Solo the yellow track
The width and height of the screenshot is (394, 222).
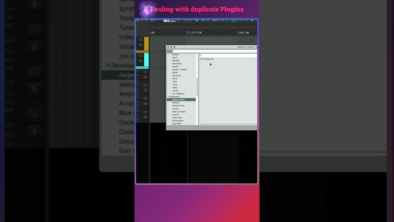click(141, 45)
